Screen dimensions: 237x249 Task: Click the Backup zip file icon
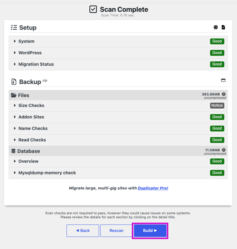click(14, 82)
